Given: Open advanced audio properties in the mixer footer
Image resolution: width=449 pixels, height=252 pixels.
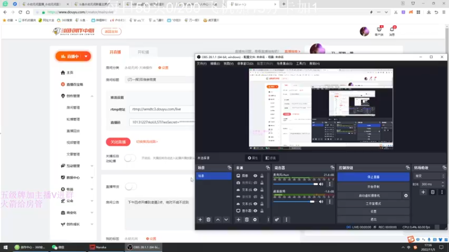Looking at the screenshot, I should coord(277,220).
